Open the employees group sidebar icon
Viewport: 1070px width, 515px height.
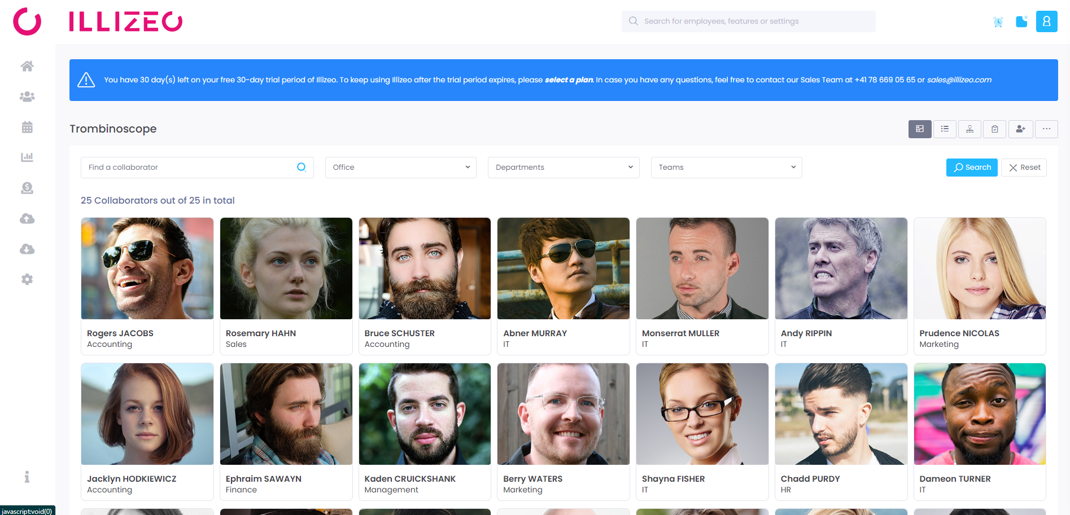point(27,96)
